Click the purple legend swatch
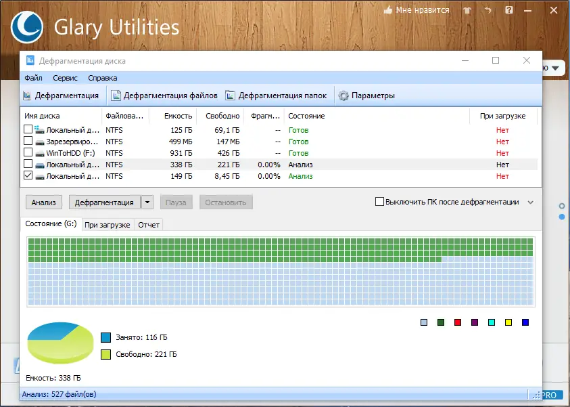This screenshot has width=570, height=407. pos(475,322)
